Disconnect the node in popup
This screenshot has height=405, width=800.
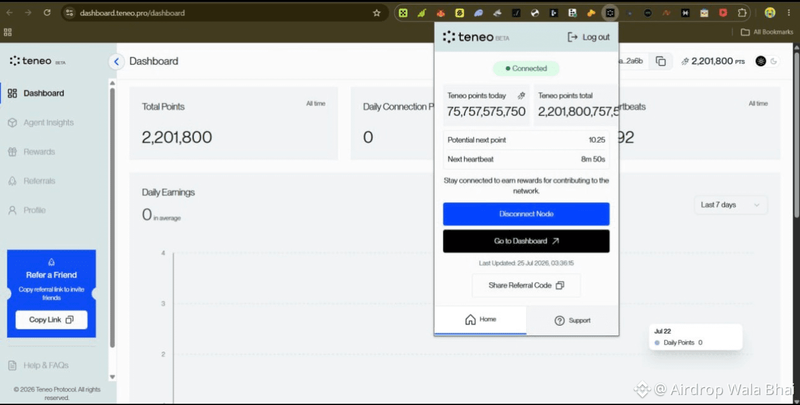pyautogui.click(x=526, y=214)
